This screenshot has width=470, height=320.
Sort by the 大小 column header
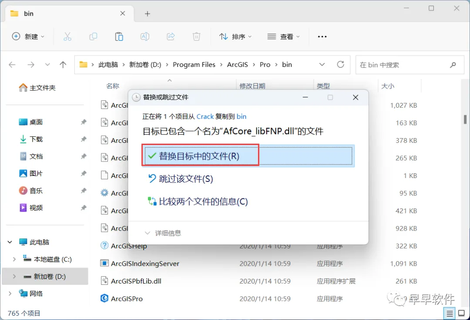pos(388,86)
